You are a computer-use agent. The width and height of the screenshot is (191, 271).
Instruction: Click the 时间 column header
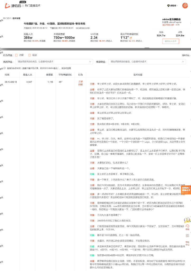click(x=7, y=75)
